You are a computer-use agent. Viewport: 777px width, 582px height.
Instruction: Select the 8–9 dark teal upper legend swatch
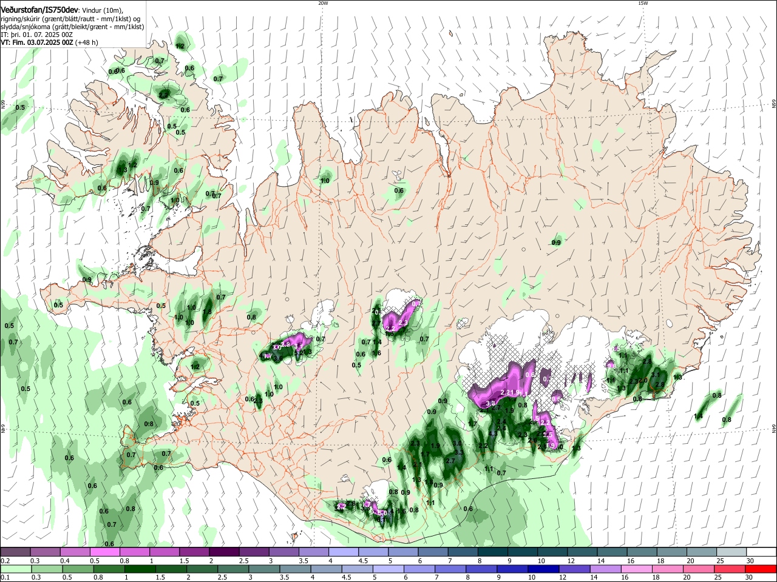(492, 552)
